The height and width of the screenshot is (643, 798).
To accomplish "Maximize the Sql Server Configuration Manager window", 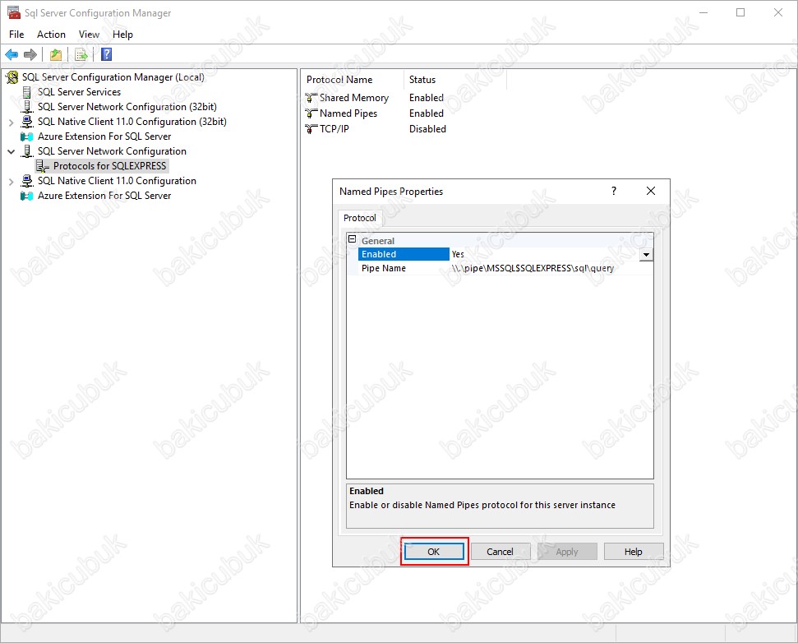I will pos(740,12).
